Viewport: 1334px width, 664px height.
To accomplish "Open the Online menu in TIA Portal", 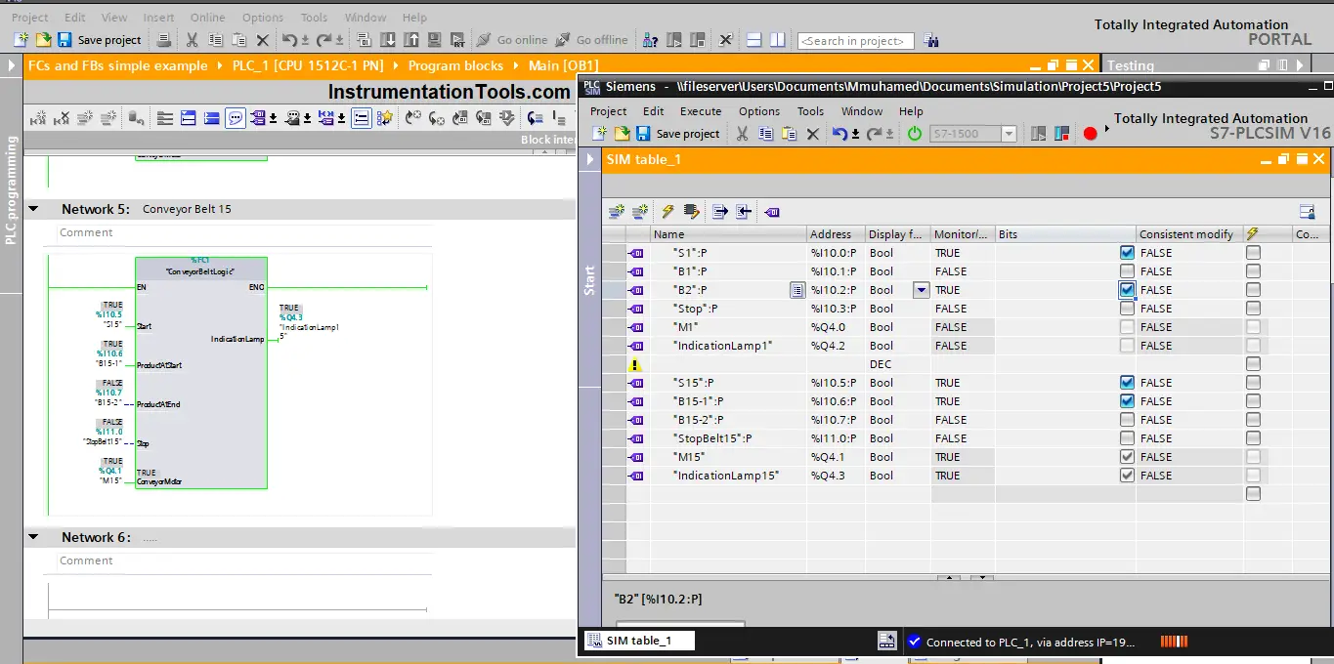I will [x=206, y=18].
